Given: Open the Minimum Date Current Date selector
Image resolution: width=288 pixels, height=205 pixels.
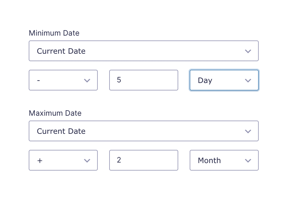Looking at the screenshot, I should [x=144, y=51].
